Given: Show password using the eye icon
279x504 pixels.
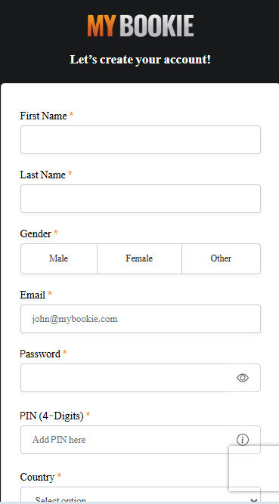Looking at the screenshot, I should tap(243, 378).
